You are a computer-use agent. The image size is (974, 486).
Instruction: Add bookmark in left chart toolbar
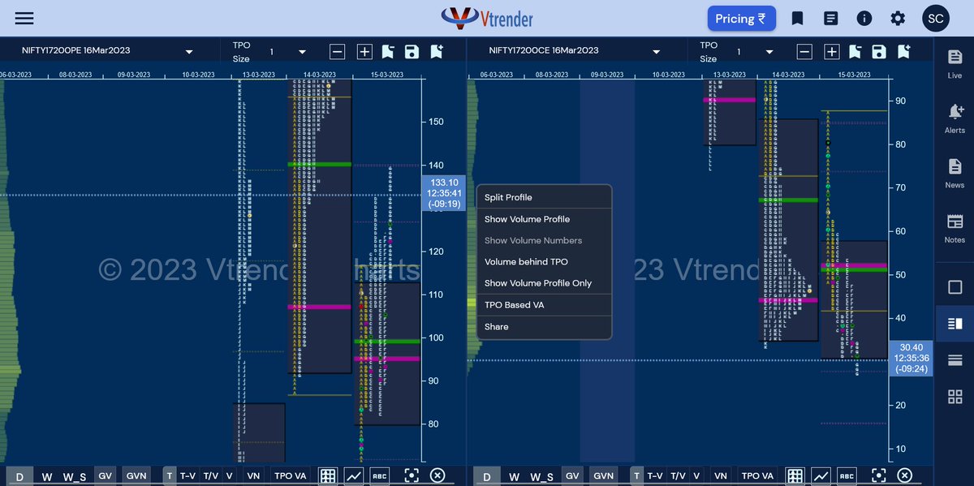point(437,52)
